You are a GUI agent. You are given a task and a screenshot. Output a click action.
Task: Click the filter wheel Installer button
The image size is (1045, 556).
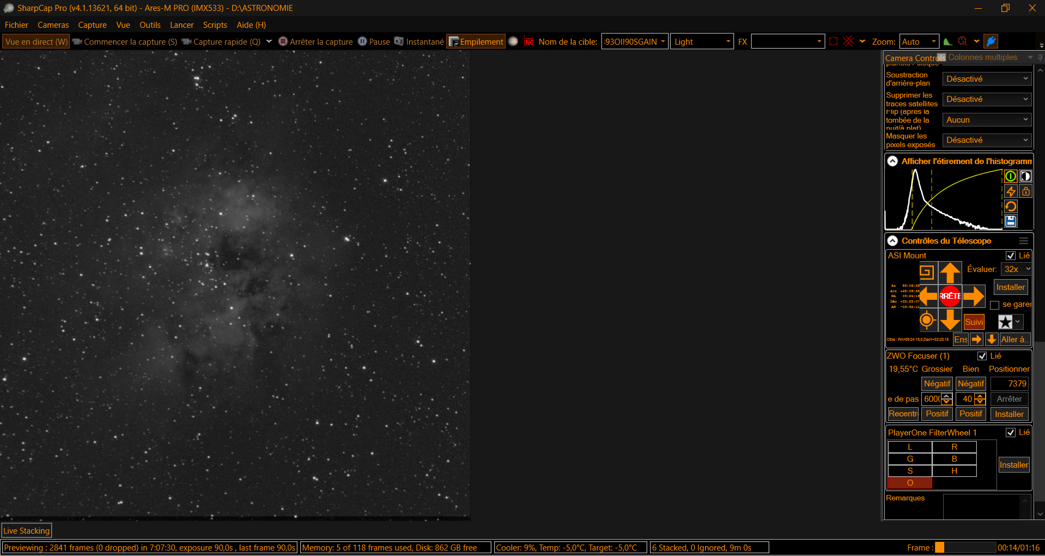(1014, 465)
